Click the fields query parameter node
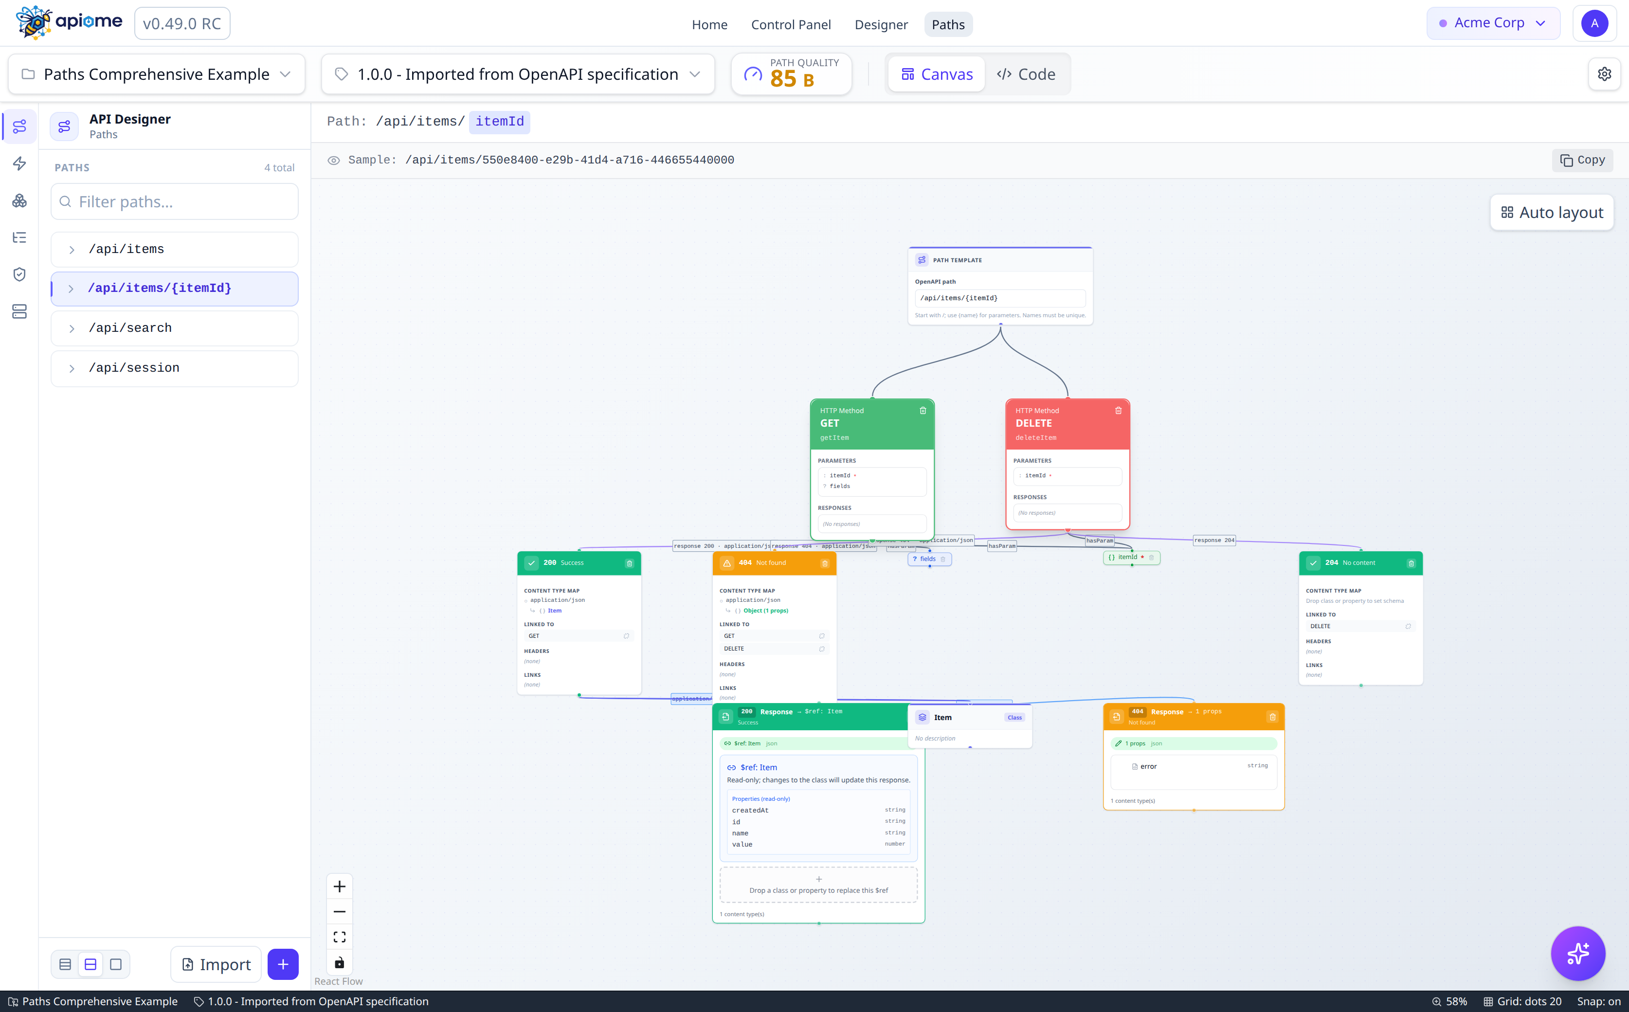The width and height of the screenshot is (1629, 1012). click(x=929, y=559)
